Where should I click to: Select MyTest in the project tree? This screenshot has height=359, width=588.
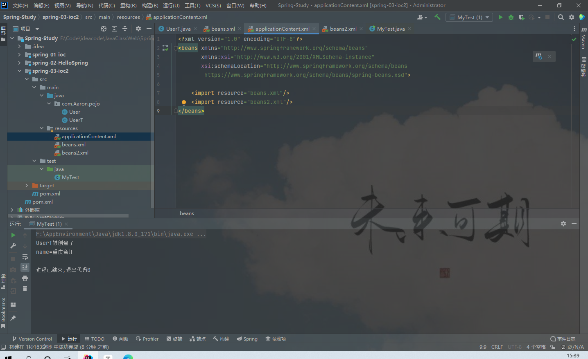point(70,177)
